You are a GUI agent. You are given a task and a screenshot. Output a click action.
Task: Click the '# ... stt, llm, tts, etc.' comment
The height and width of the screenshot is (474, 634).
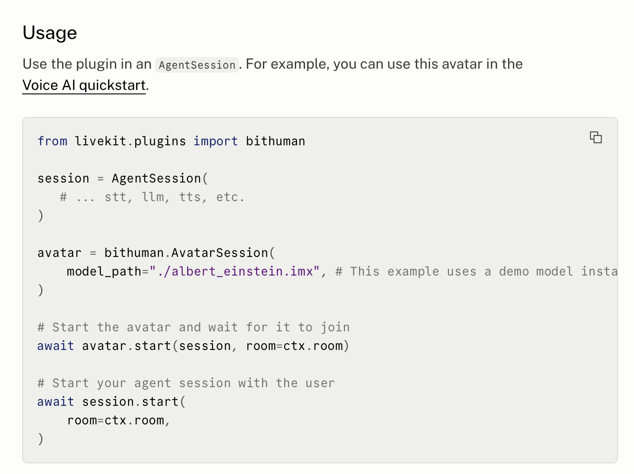[x=152, y=197]
